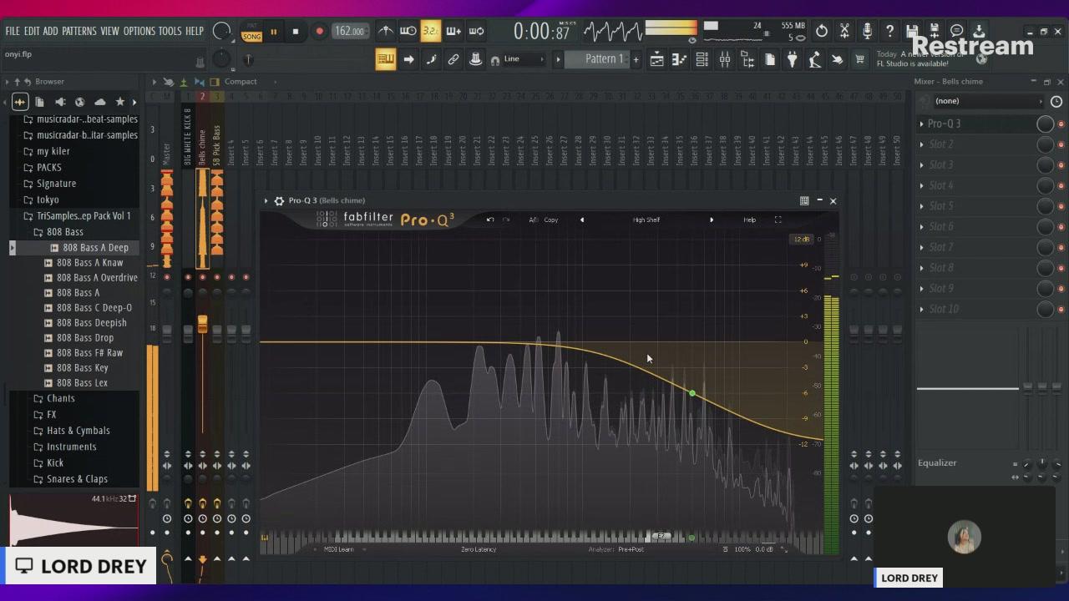
Task: Open the Piano roll icon
Action: coord(680,59)
